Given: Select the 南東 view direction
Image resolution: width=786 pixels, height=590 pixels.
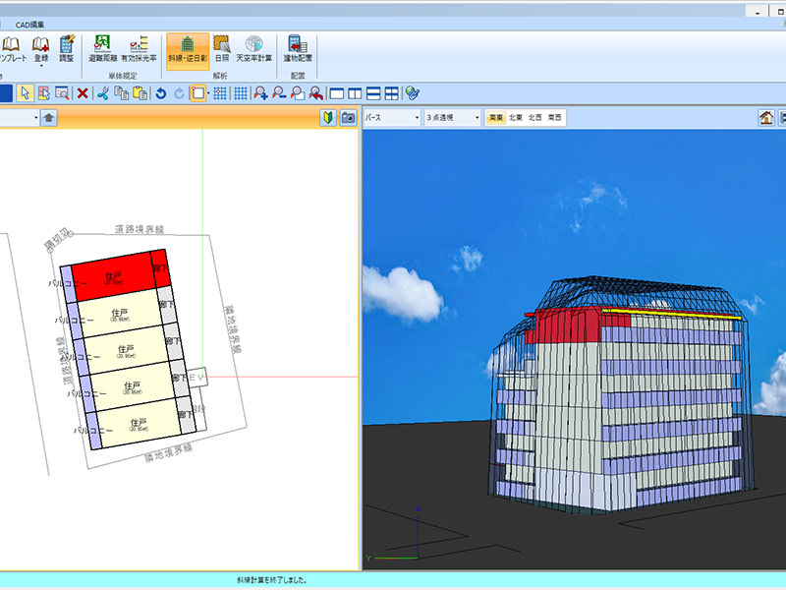Looking at the screenshot, I should coord(494,118).
